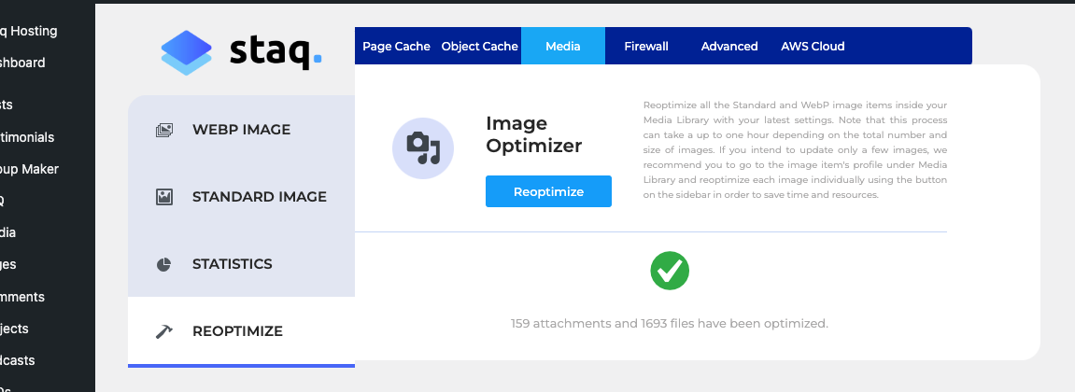Select the REOPTIMIZE side menu item
This screenshot has height=392, width=1075.
click(237, 331)
